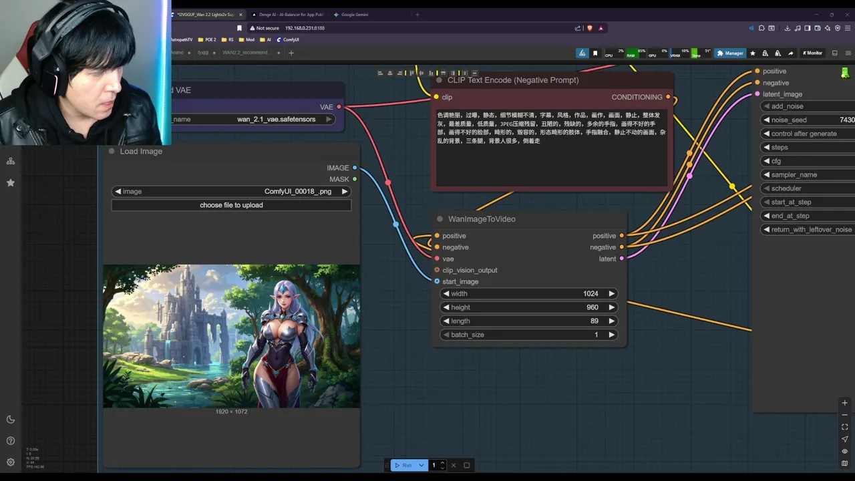This screenshot has width=855, height=481.
Task: Toggle the add_noise widget on sampler node
Action: click(808, 106)
